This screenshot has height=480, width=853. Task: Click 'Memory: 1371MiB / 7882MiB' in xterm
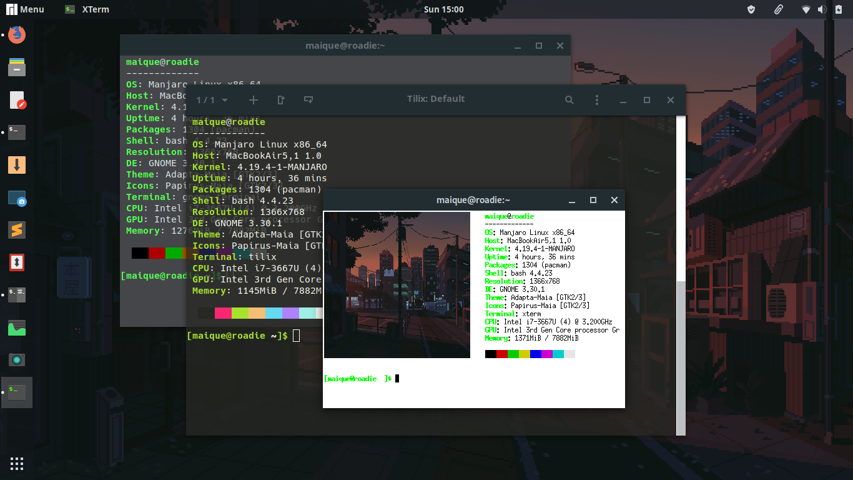coord(532,338)
